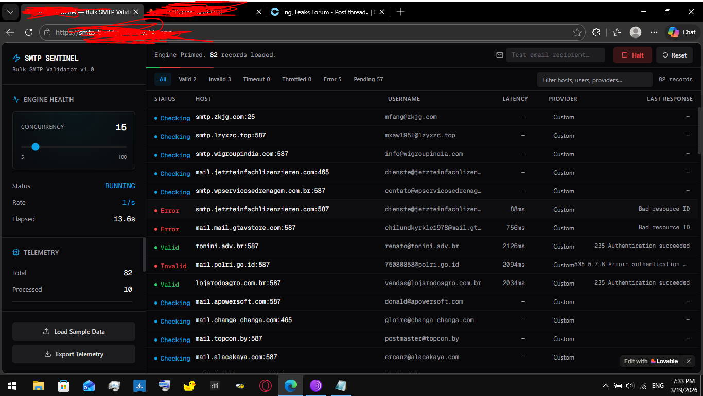Click the concurrency slider handle
Viewport: 703px width, 396px height.
pyautogui.click(x=36, y=147)
